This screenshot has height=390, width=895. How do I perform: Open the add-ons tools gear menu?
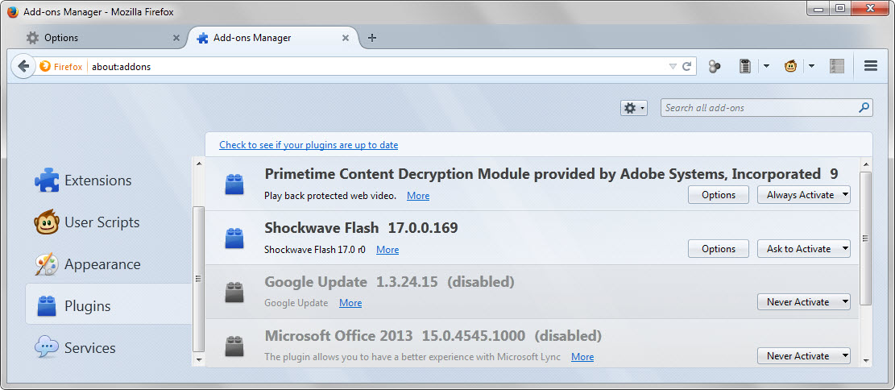(633, 108)
